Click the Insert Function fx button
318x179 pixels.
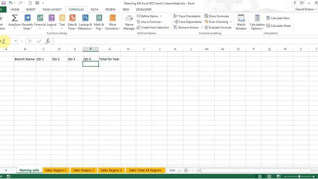click(x=48, y=41)
